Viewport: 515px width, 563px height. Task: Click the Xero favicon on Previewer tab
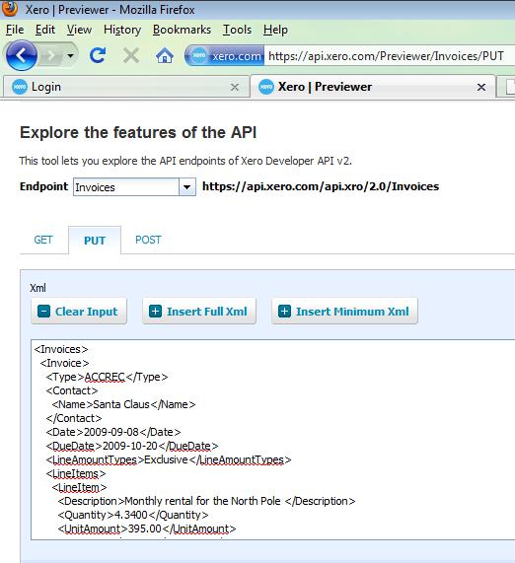pos(266,87)
